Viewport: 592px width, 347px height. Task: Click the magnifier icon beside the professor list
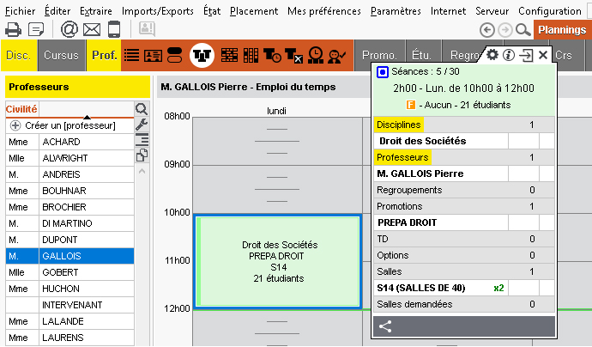click(142, 109)
